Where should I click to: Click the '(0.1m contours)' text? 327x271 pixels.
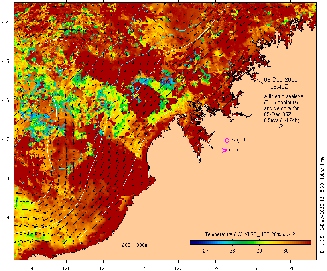coord(281,102)
